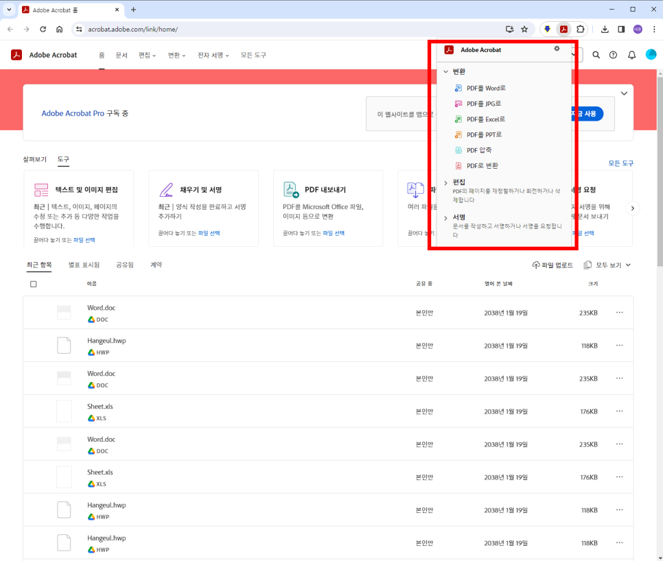663x561 pixels.
Task: Sort by 열어 본 날짜 column header
Action: (x=498, y=284)
